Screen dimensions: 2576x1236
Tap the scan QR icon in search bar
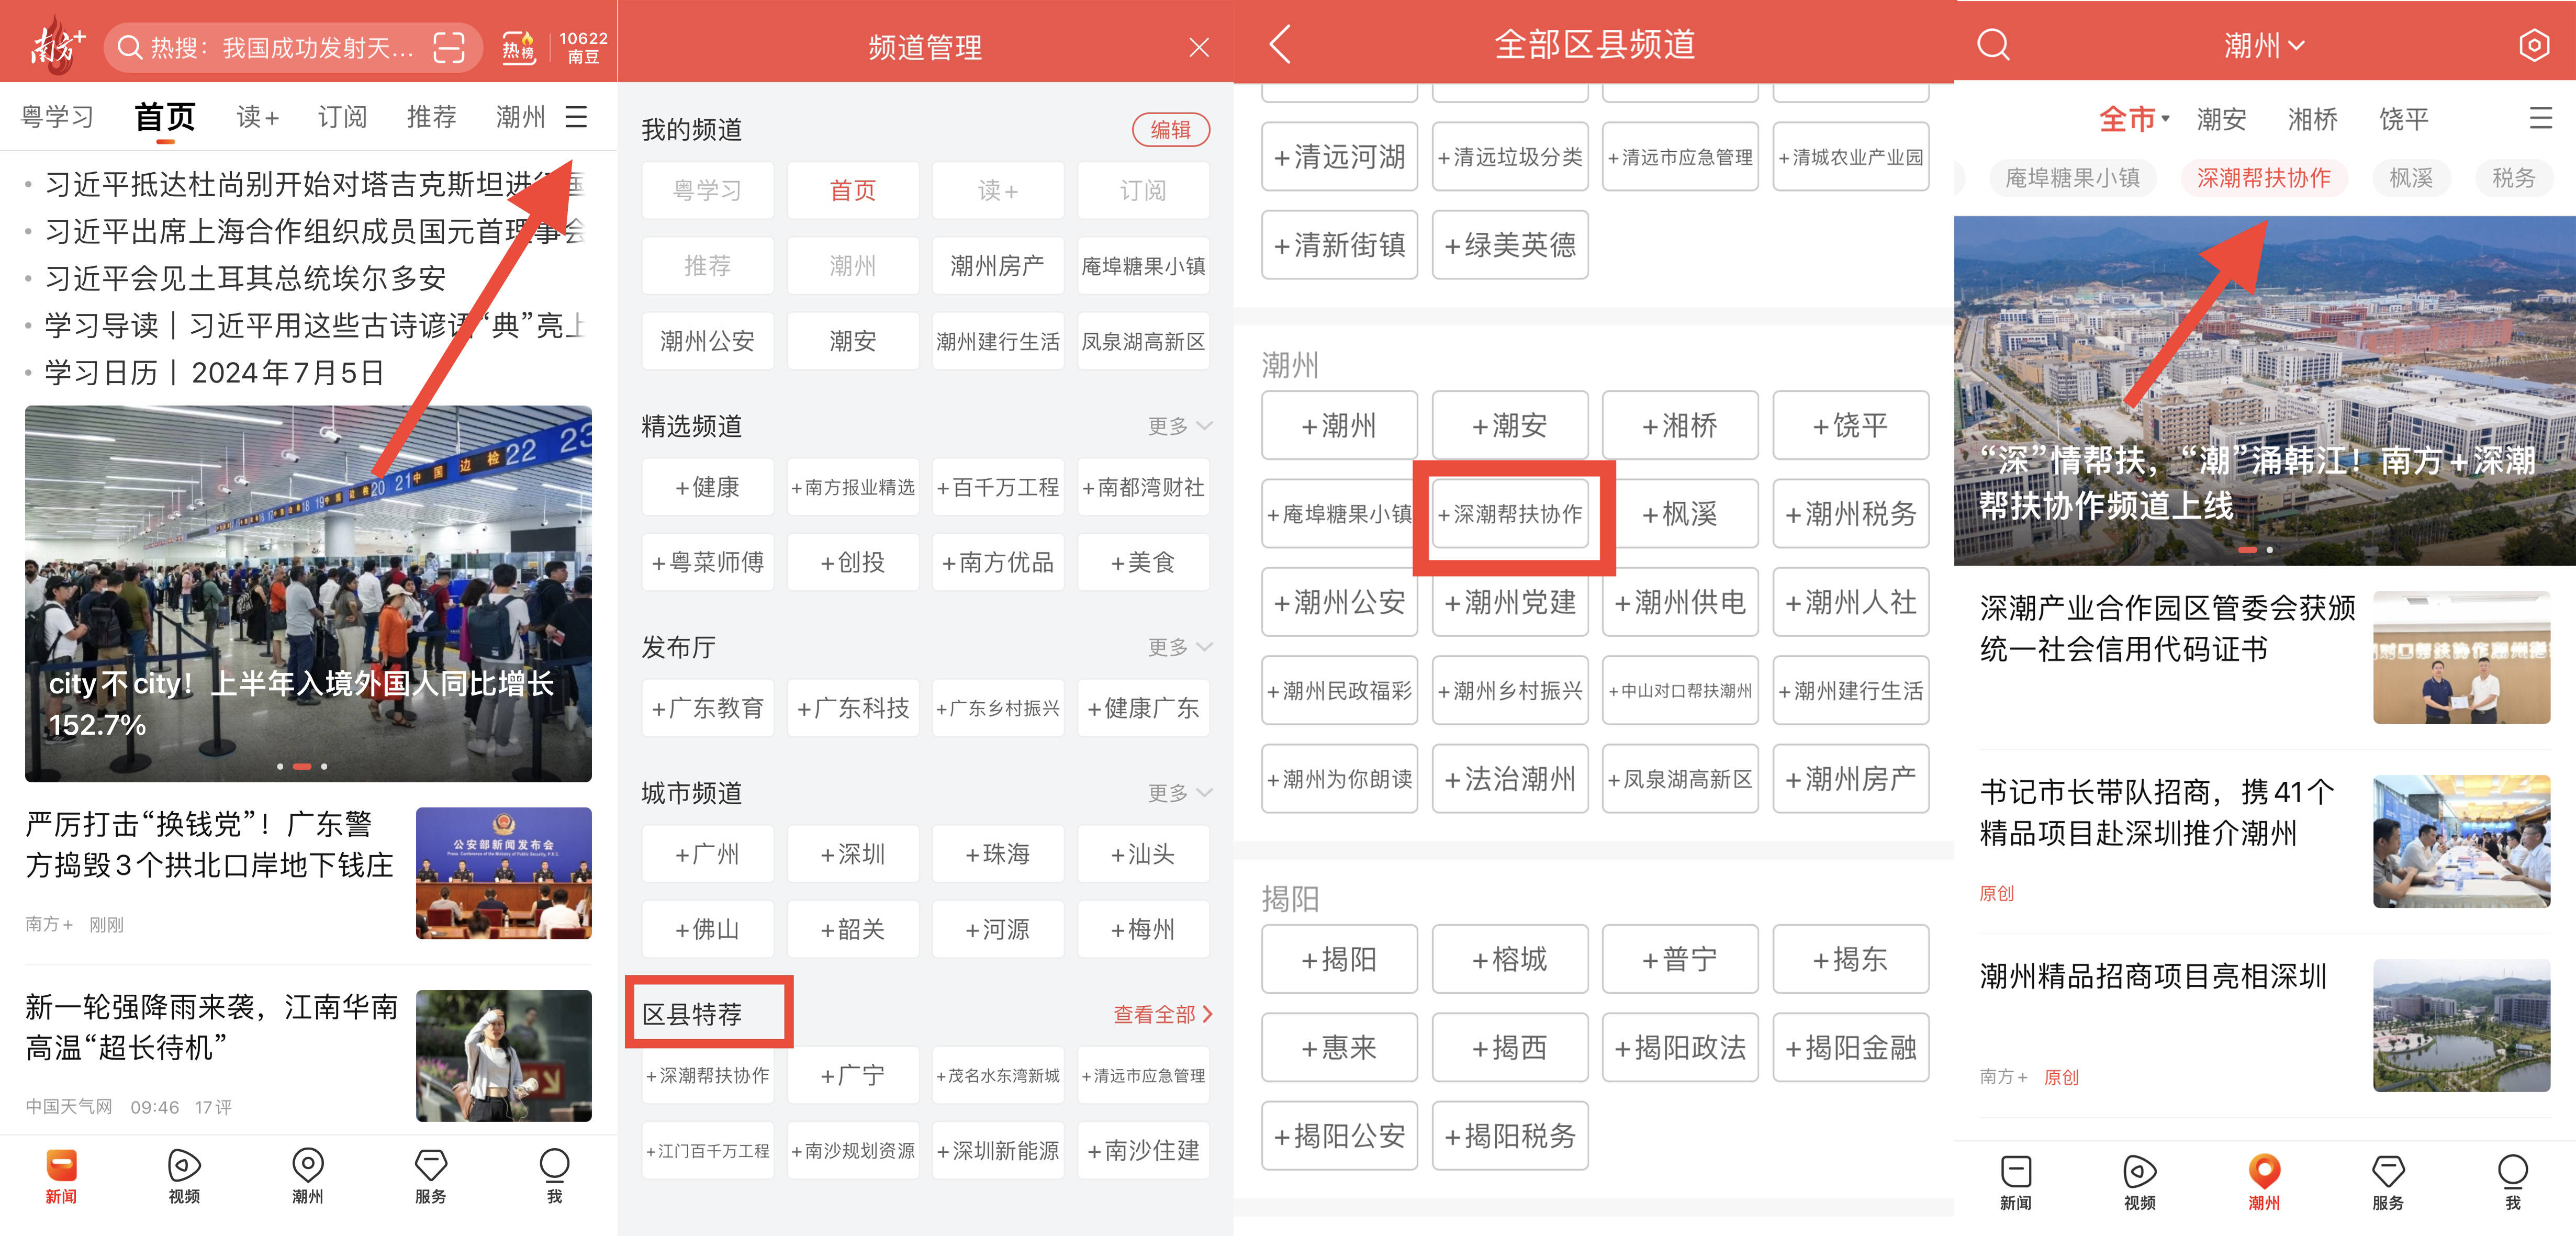449,47
